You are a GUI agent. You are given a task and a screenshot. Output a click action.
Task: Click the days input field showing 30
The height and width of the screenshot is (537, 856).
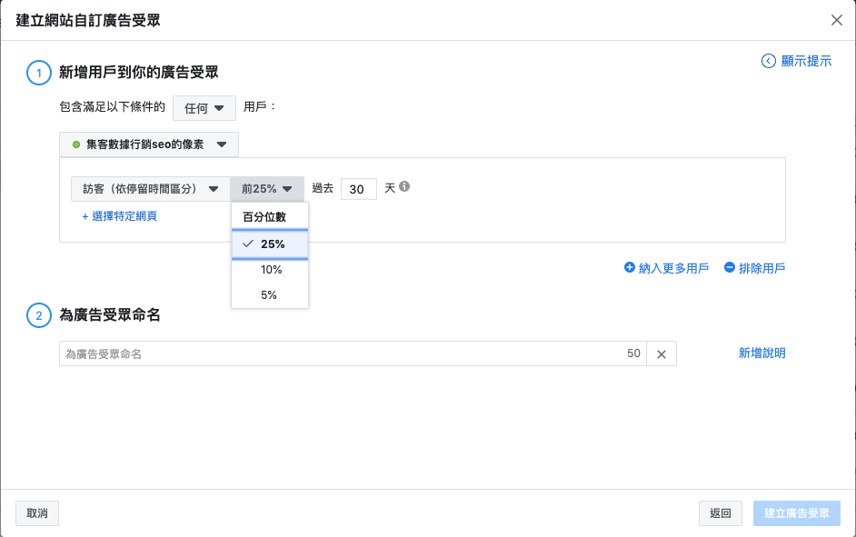pos(358,189)
